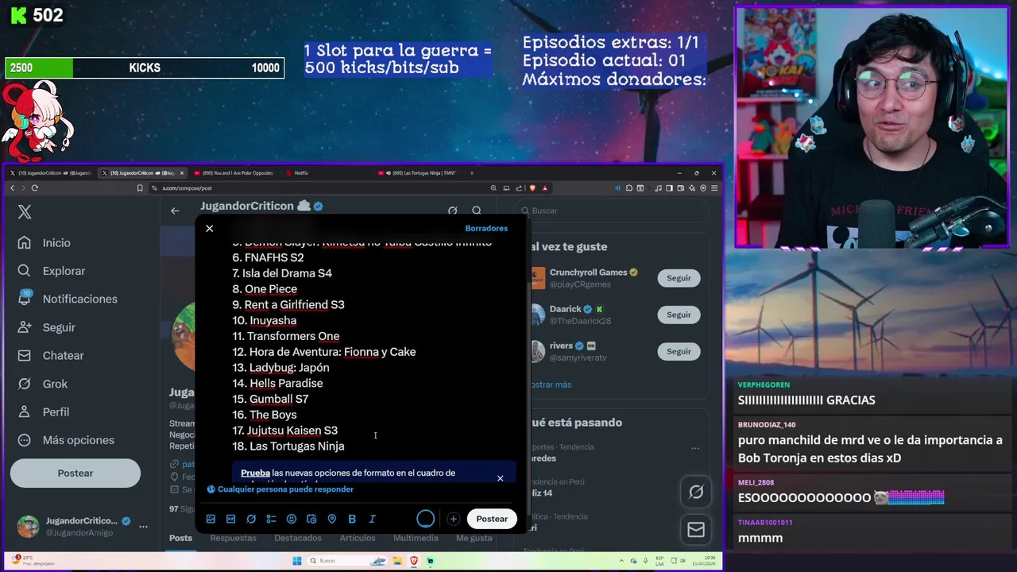Screen dimensions: 1017x572
Task: Click the X logo in sidebar
Action: [25, 212]
